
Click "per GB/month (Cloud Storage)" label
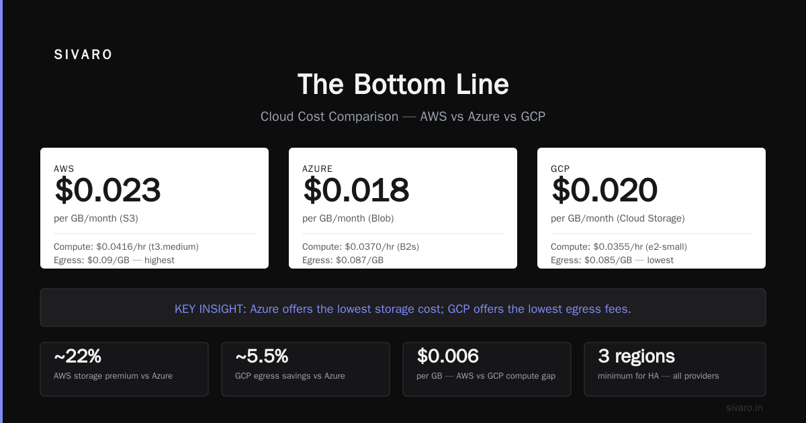coord(618,218)
